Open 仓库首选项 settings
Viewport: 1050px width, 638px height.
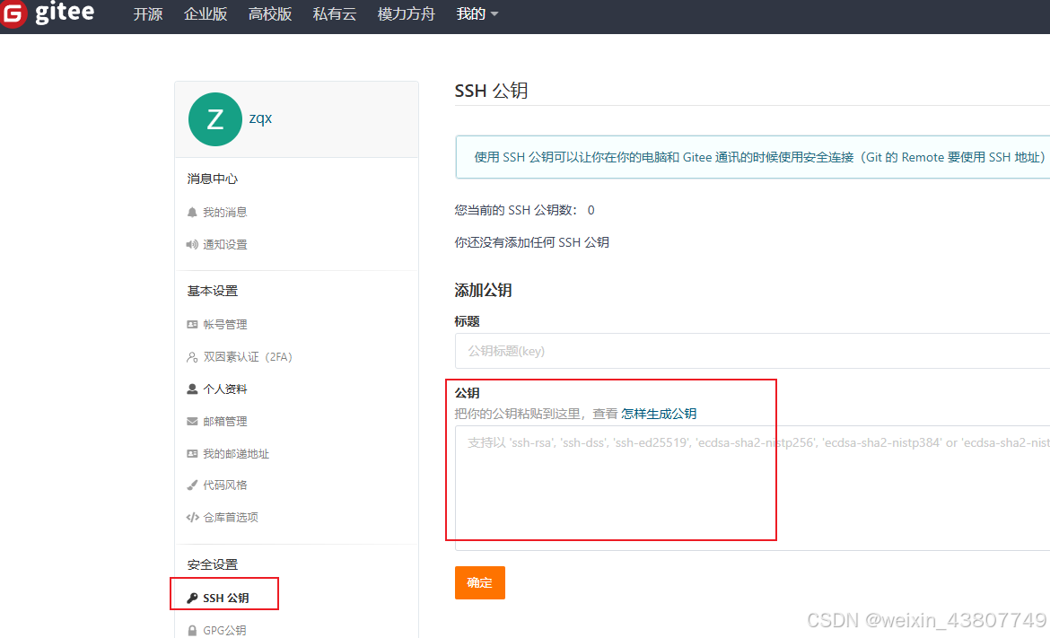231,518
